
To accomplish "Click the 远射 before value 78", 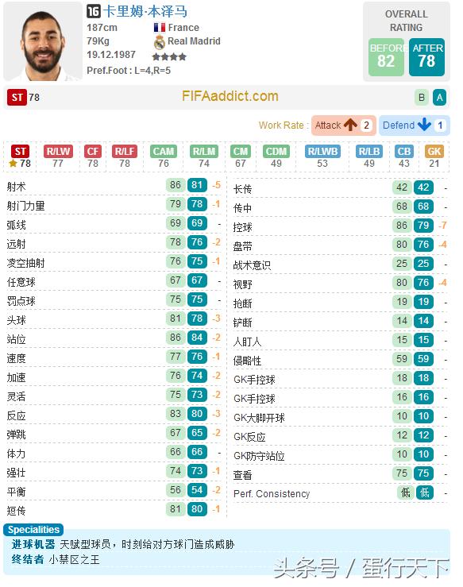I will click(x=176, y=242).
